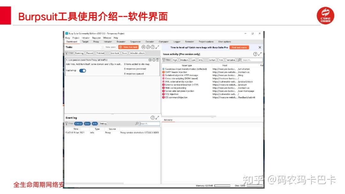
Task: Click magnifier icon beside Event log search
Action: tap(137, 123)
